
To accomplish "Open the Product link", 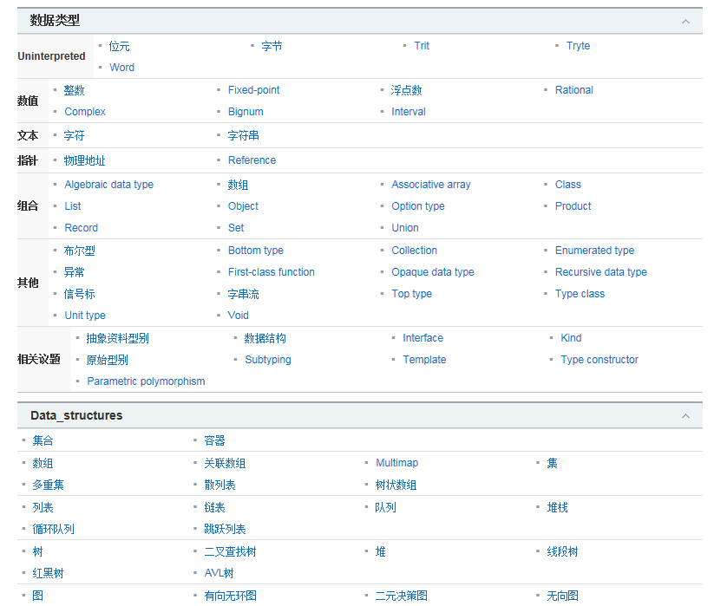I will 573,206.
